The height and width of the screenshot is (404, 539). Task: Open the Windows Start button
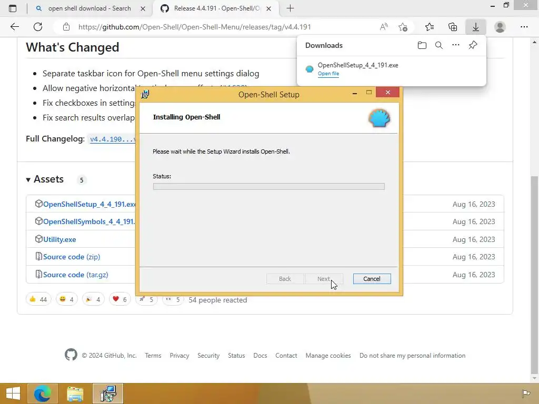13,393
